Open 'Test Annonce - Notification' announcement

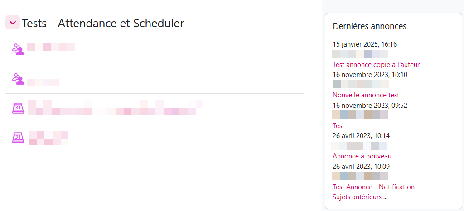coord(373,187)
